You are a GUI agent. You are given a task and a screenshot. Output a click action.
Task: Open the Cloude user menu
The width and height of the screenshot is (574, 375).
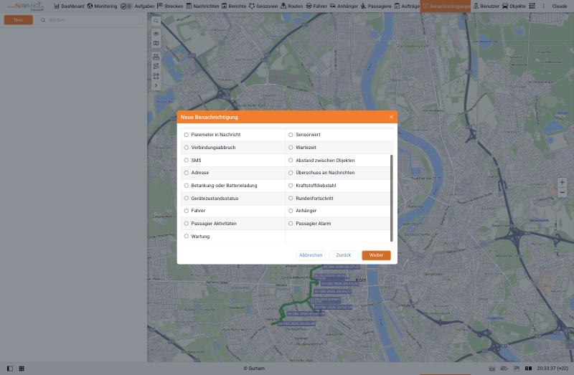[x=560, y=6]
